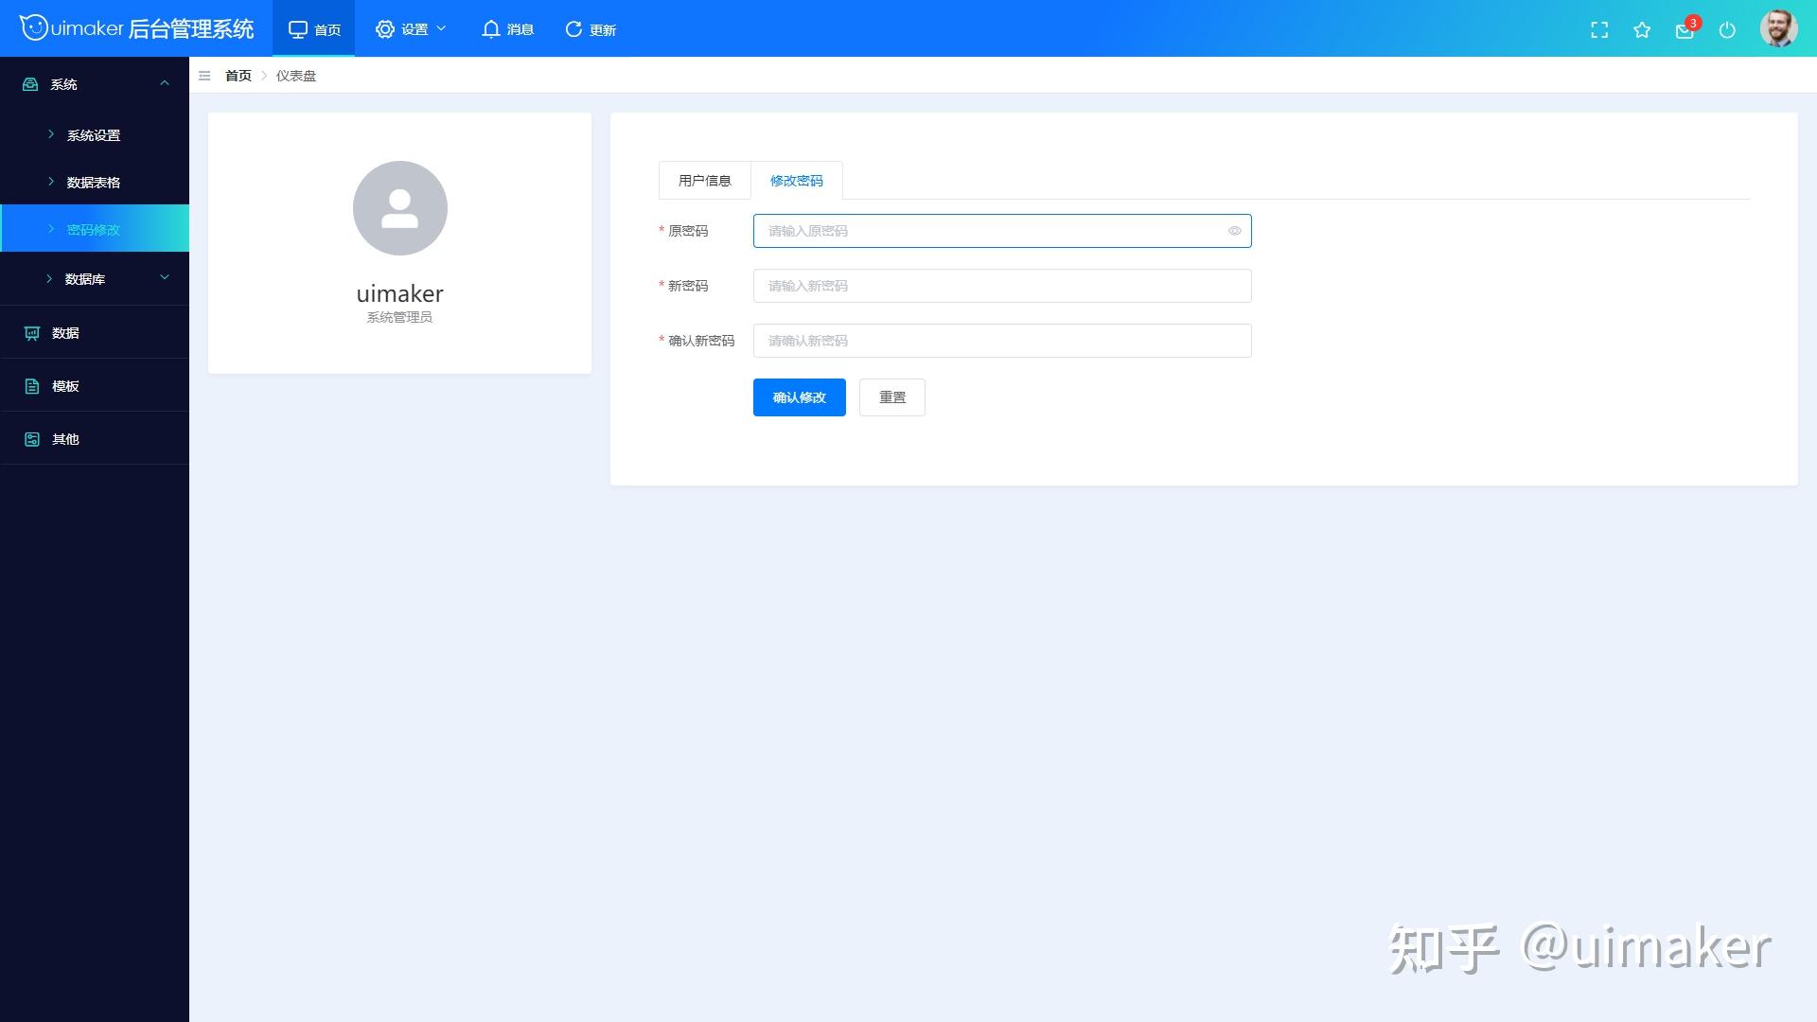Click inside the 新密码 input field

click(x=1001, y=285)
